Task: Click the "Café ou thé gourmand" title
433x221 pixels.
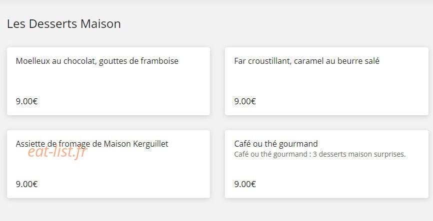Action: pos(276,144)
